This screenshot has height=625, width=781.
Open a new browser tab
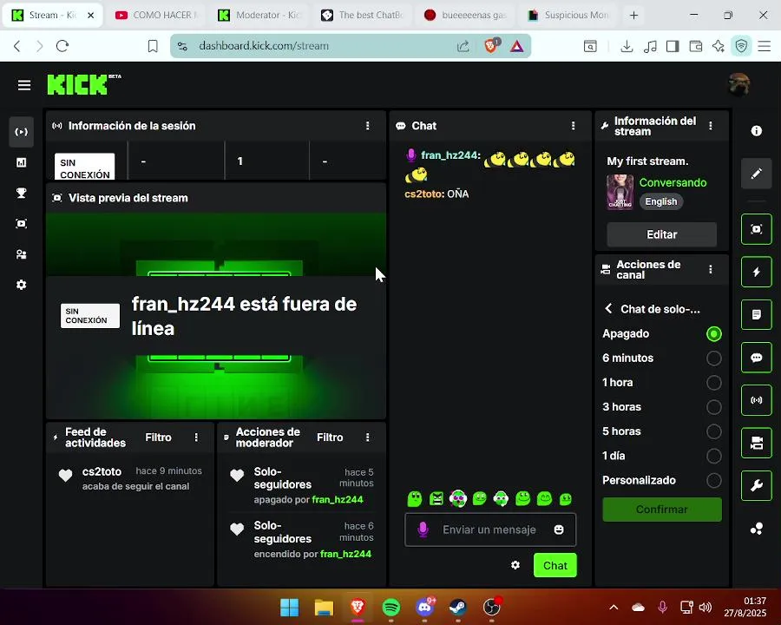(x=633, y=16)
